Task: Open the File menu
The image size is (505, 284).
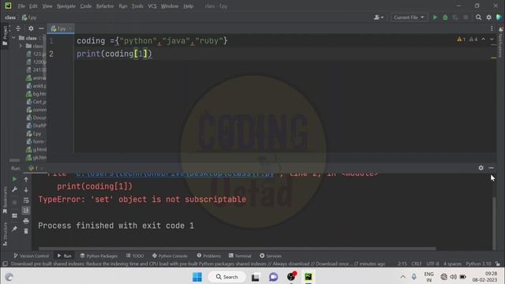Action: pos(21,6)
